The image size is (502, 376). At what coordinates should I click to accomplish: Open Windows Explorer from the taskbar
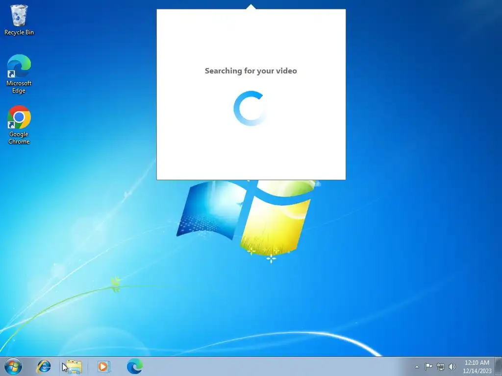click(x=74, y=366)
